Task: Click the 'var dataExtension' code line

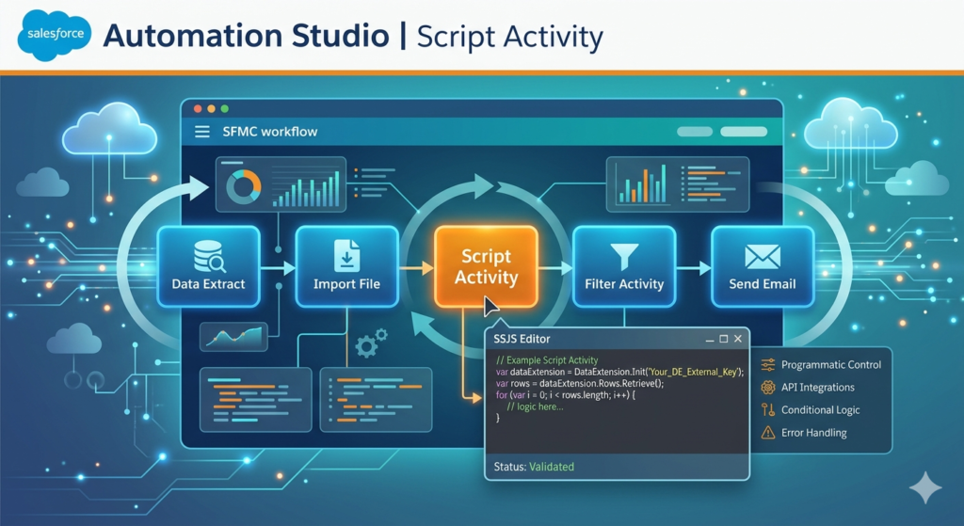Action: click(x=619, y=372)
